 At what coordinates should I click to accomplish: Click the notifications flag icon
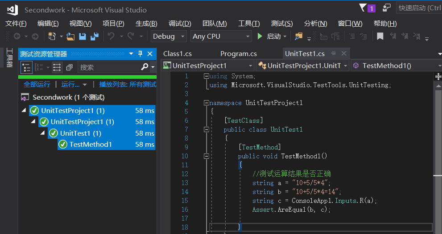click(364, 8)
